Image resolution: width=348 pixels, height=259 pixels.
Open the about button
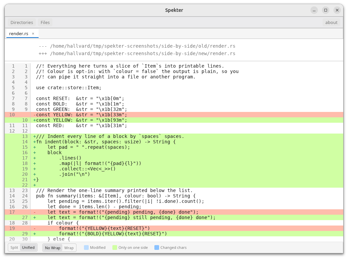pos(331,22)
